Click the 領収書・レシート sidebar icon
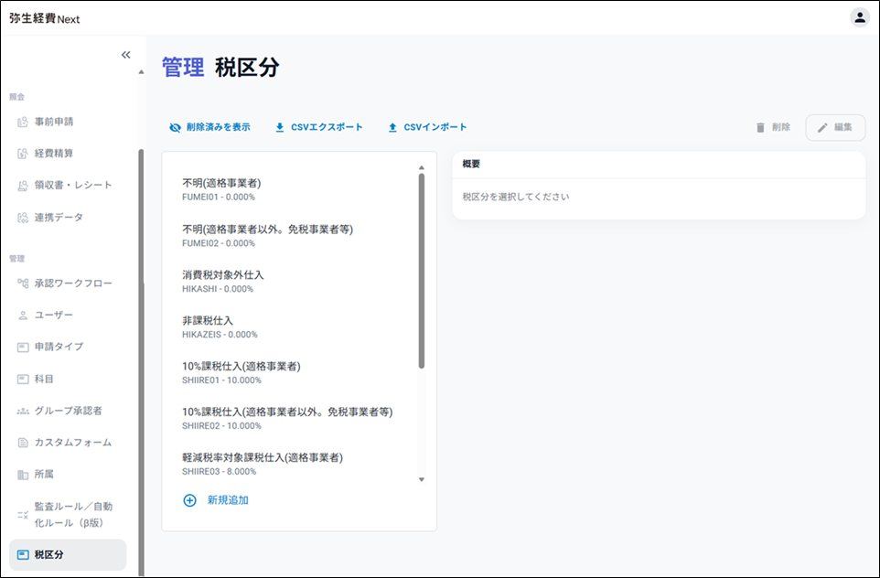 click(x=23, y=185)
